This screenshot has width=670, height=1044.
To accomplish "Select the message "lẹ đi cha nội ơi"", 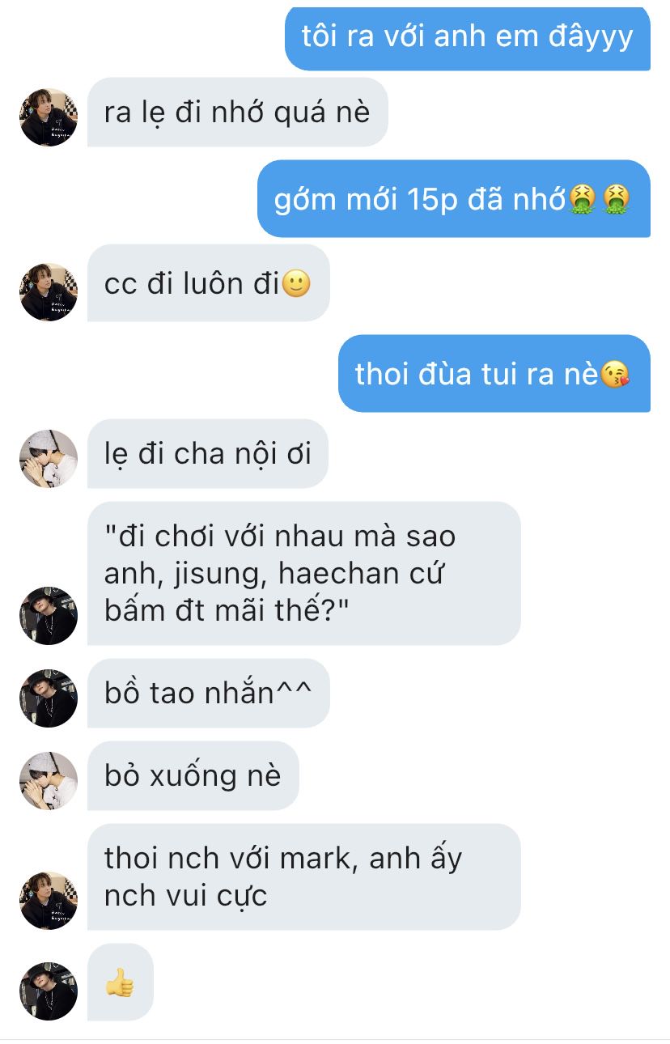I will 208,454.
